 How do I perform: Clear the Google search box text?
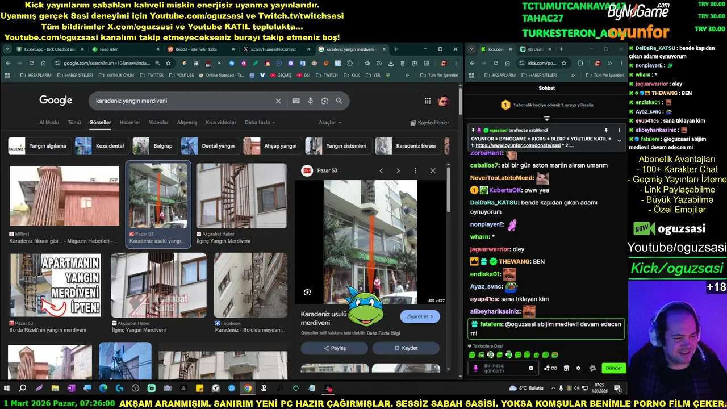[x=278, y=101]
